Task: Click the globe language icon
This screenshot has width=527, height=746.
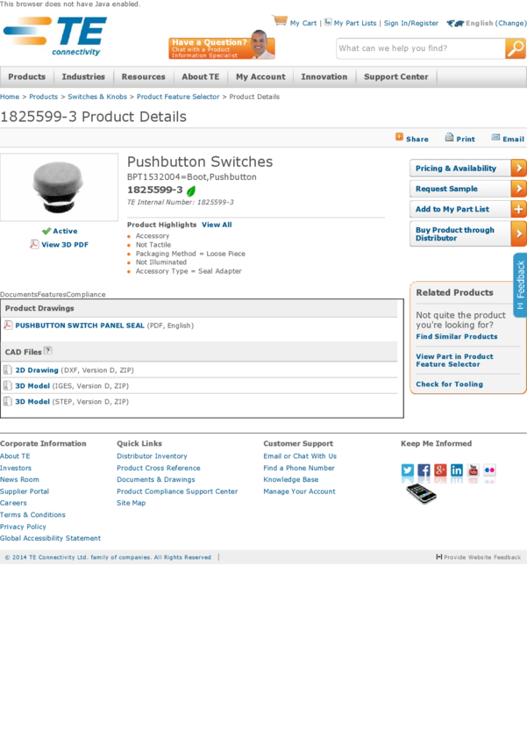Action: pyautogui.click(x=455, y=23)
